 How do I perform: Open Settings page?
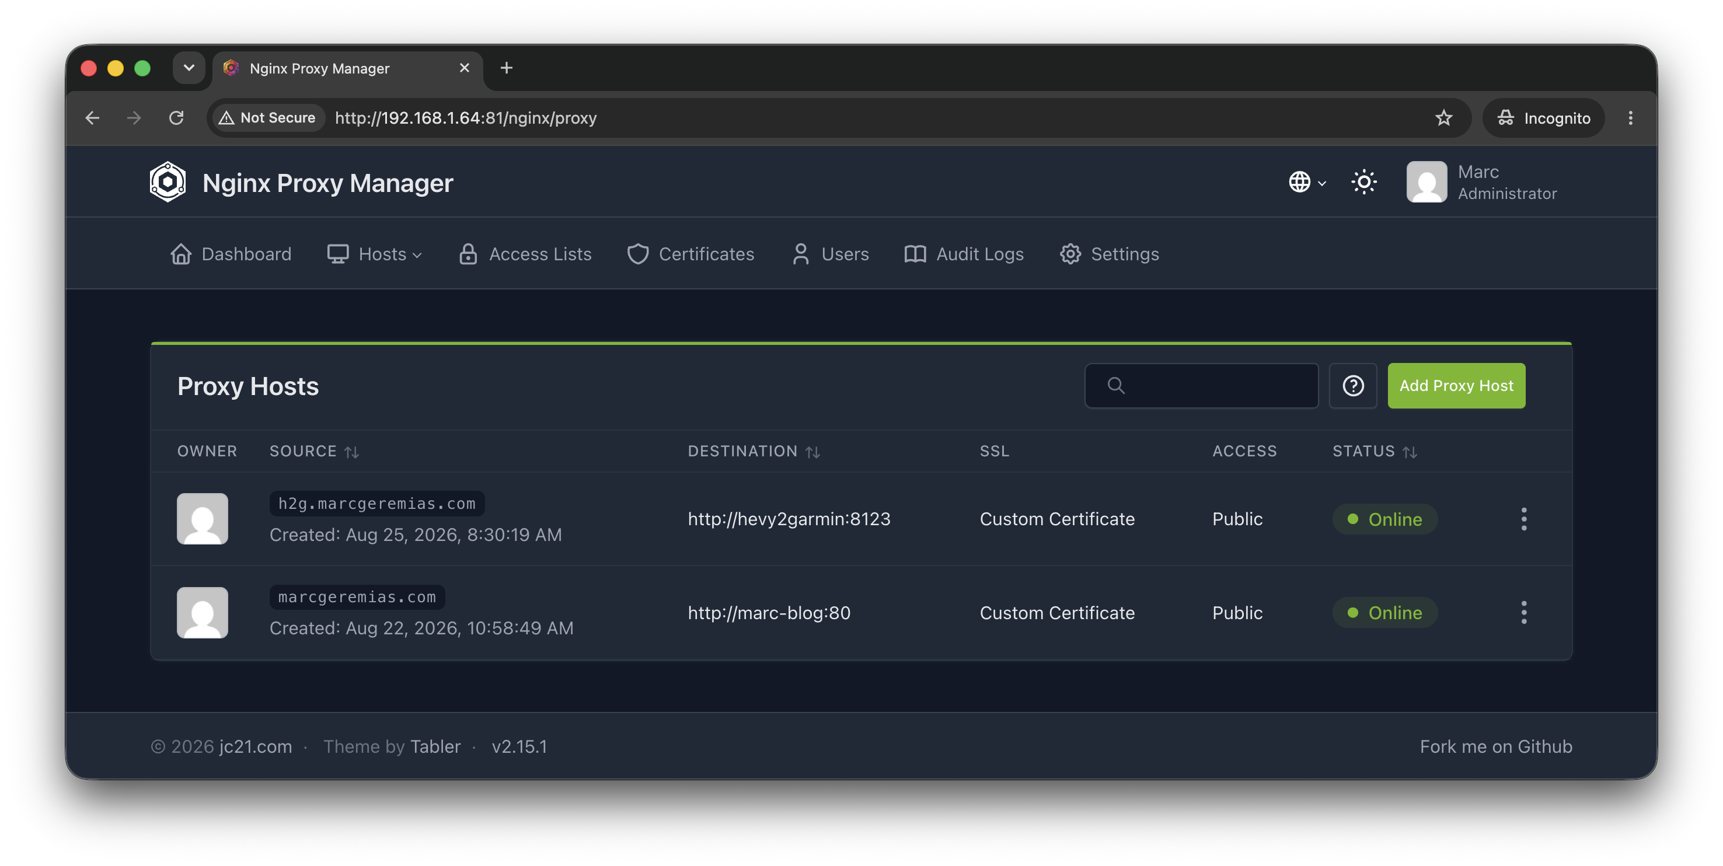(1110, 254)
